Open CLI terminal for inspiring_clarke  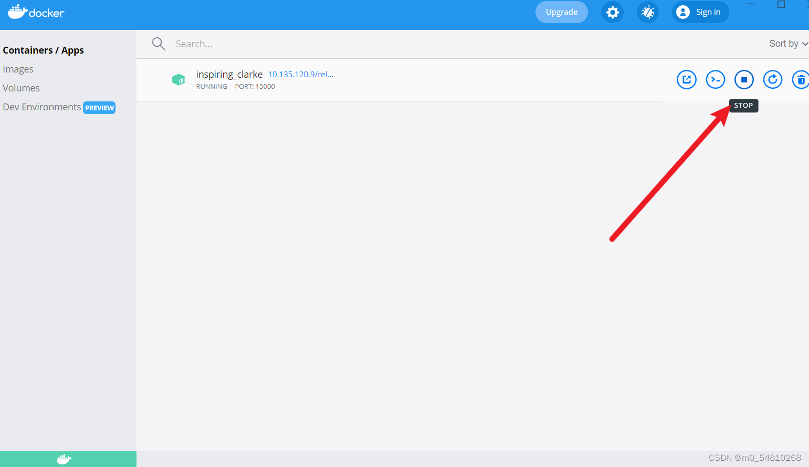(716, 80)
